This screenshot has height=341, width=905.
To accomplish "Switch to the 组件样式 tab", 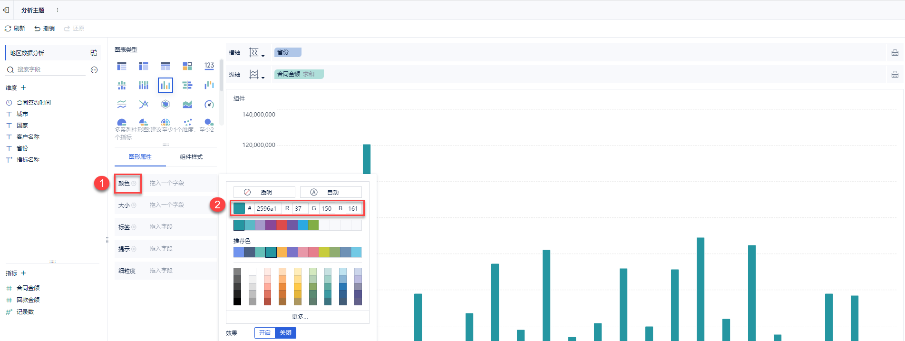I will click(191, 157).
